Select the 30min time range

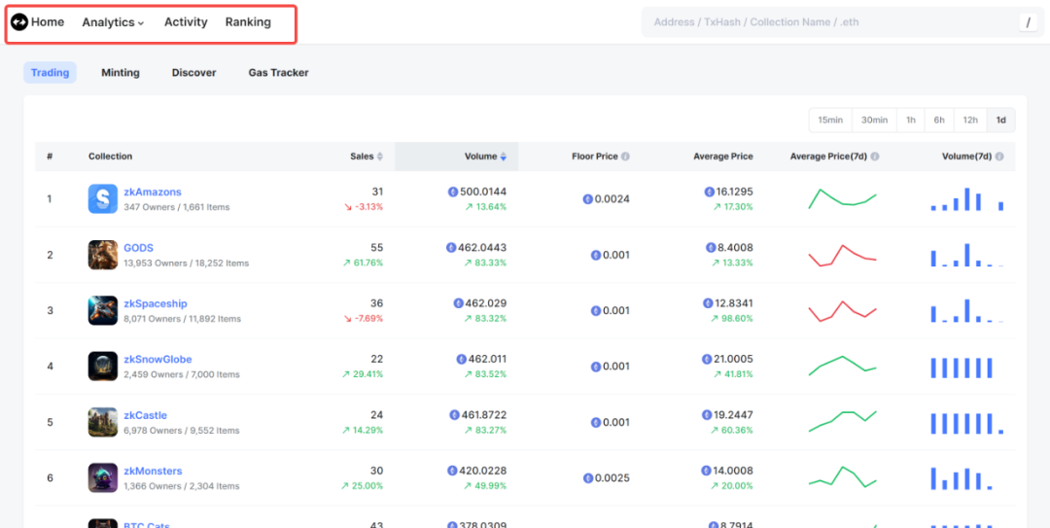875,120
